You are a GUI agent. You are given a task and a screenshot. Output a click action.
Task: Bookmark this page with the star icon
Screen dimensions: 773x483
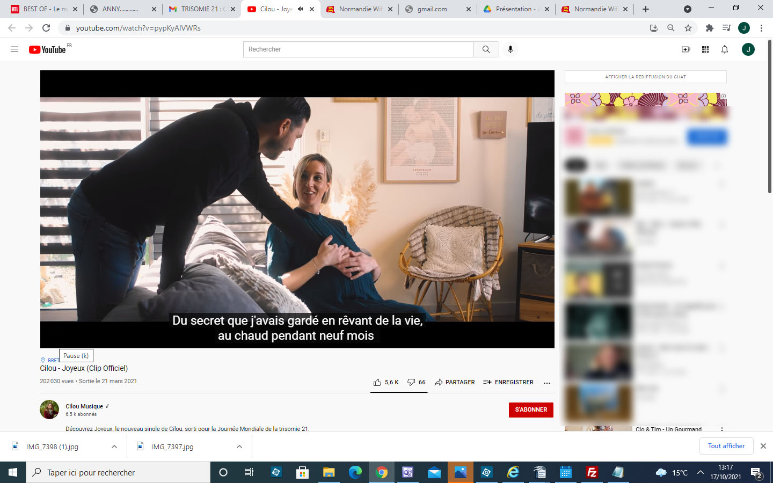tap(688, 28)
